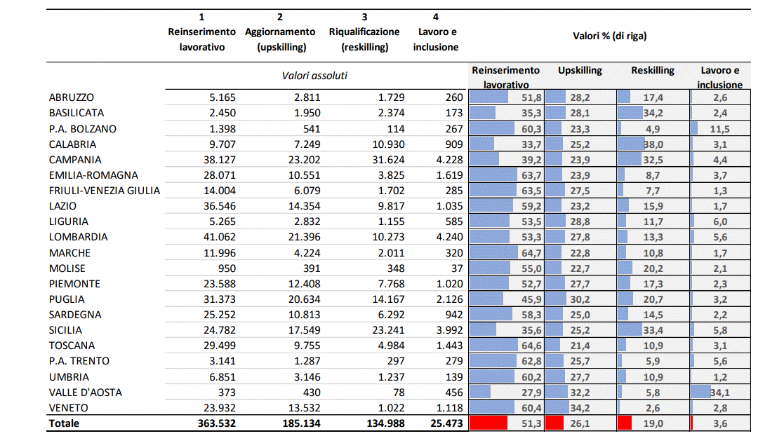Image resolution: width=784 pixels, height=443 pixels.
Task: Click the "Valori assoluti" subheading
Action: [x=315, y=76]
